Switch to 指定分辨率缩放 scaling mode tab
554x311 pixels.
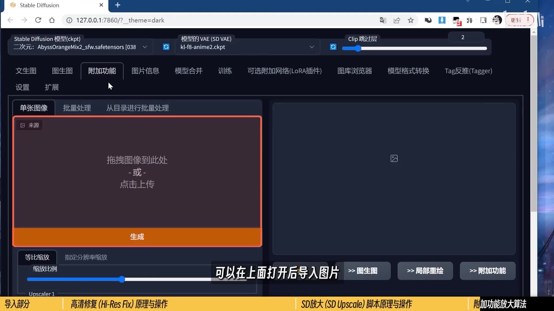click(x=86, y=257)
